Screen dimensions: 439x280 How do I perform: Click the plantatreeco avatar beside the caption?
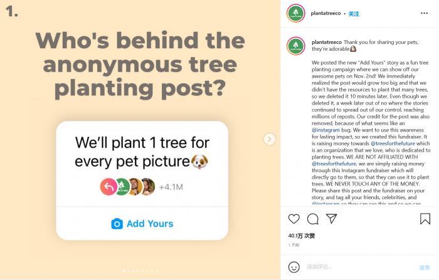[x=296, y=46]
